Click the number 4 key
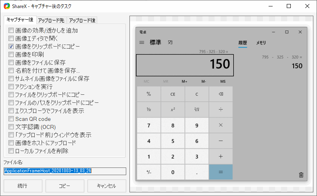Image resolution: width=317 pixels, height=196 pixels. pyautogui.click(x=149, y=141)
